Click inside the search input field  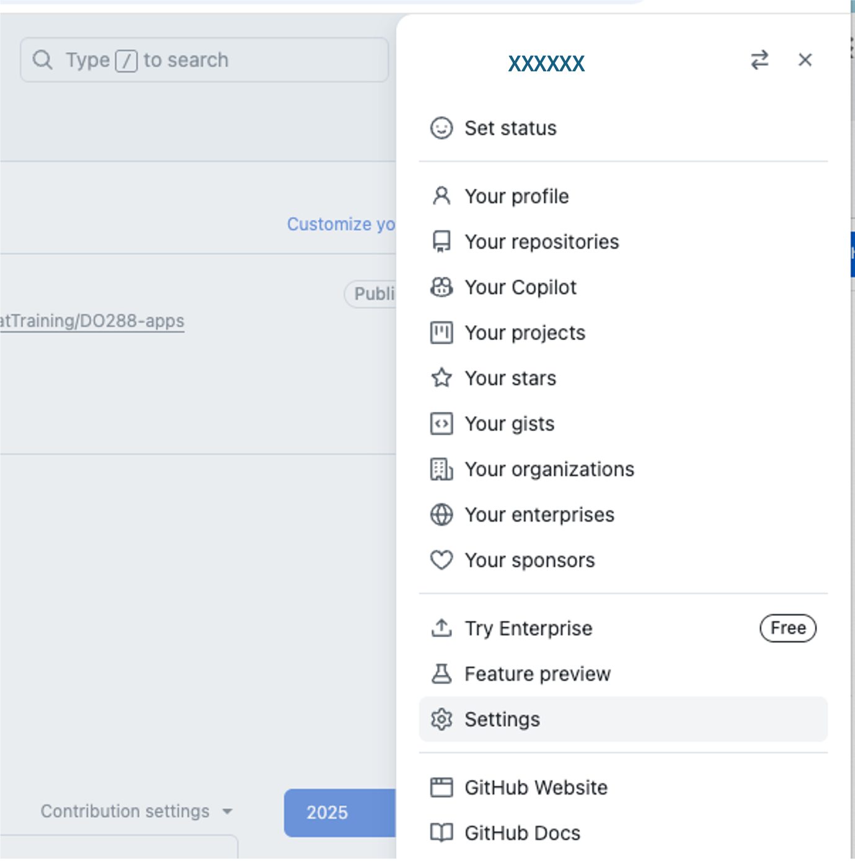click(205, 60)
